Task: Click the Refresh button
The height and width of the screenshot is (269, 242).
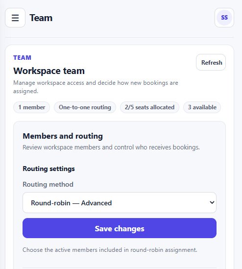Action: coord(211,62)
